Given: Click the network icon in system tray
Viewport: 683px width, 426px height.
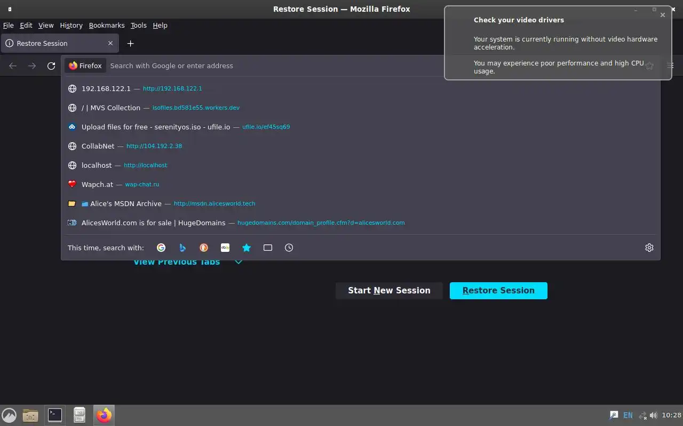Looking at the screenshot, I should pos(642,415).
